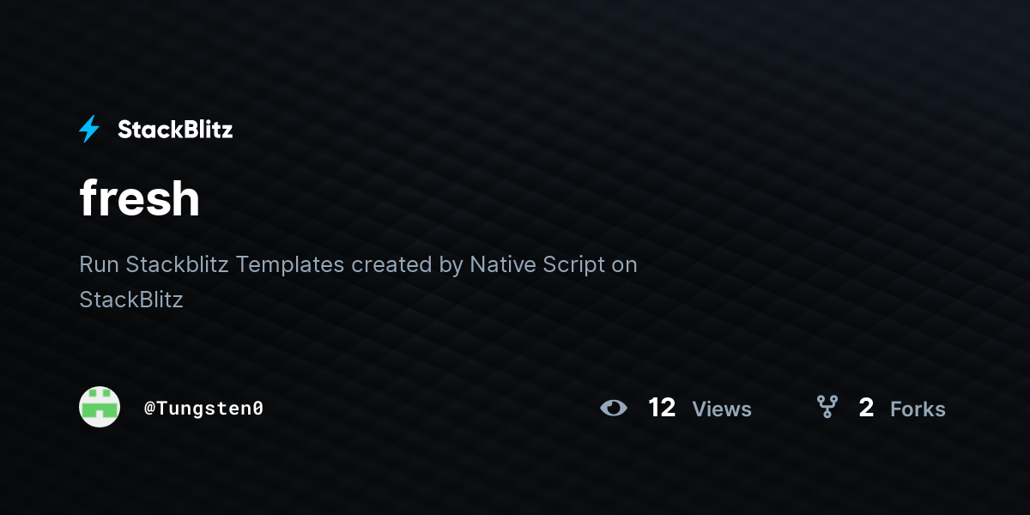Image resolution: width=1030 pixels, height=515 pixels.
Task: Click the word 'on' ending the first line
Action: point(624,265)
